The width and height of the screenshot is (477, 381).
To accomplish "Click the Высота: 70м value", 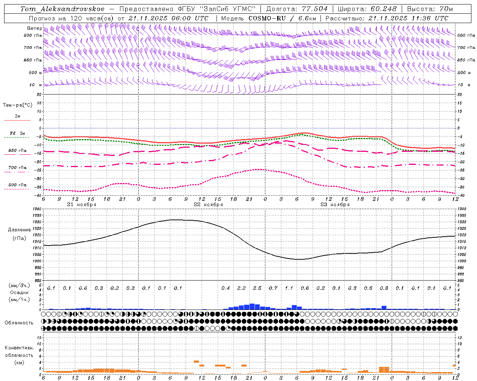I will pyautogui.click(x=430, y=9).
